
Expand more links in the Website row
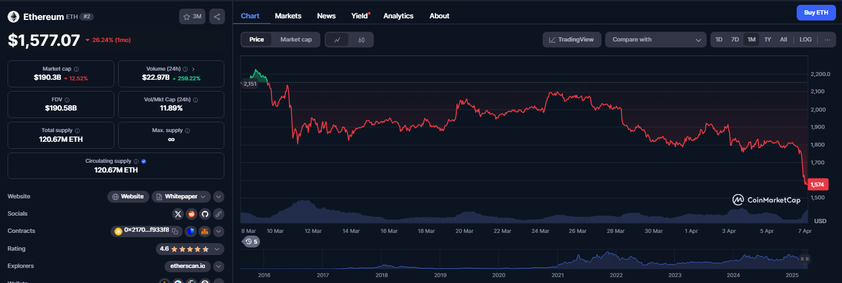pos(218,197)
